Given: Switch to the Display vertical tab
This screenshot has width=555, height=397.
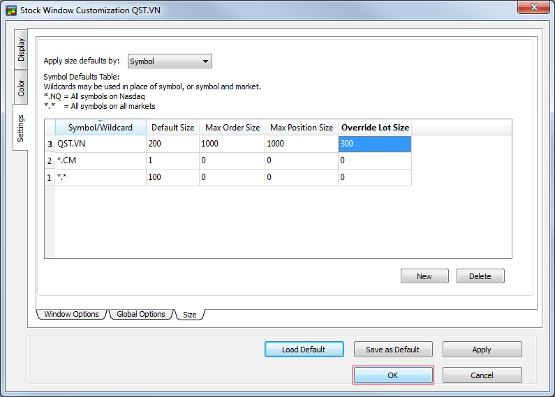Looking at the screenshot, I should pos(21,50).
